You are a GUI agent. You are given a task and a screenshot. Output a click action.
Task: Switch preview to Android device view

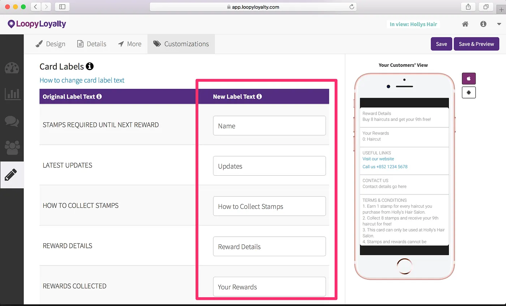click(x=469, y=92)
